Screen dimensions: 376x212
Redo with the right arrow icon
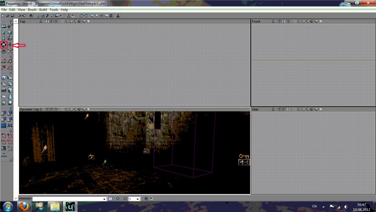tap(24, 15)
